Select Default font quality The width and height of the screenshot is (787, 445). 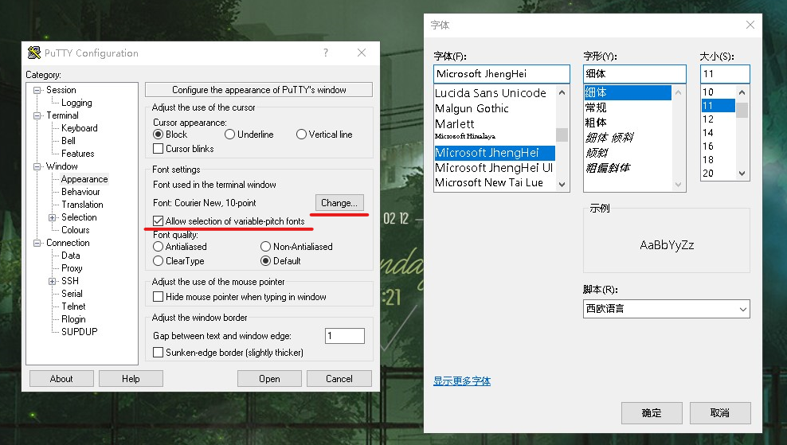click(x=265, y=261)
